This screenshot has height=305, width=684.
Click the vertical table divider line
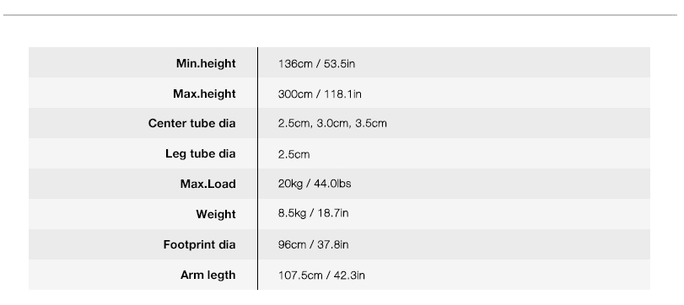(x=258, y=169)
